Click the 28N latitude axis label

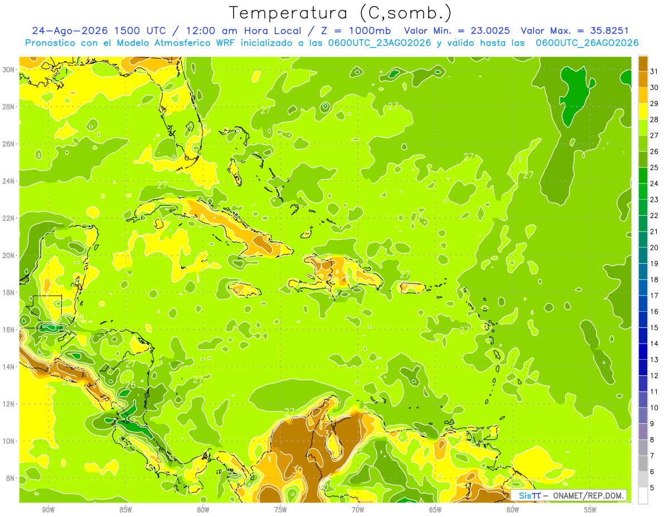(x=8, y=107)
